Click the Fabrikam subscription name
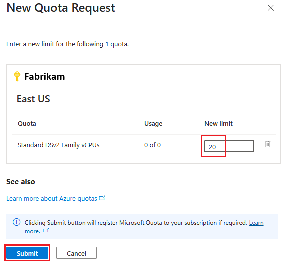Image resolution: width=302 pixels, height=267 pixels. tap(44, 77)
